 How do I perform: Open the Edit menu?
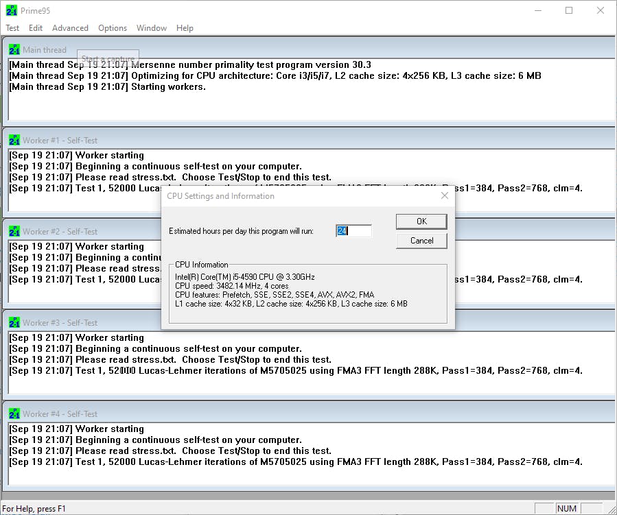click(36, 28)
